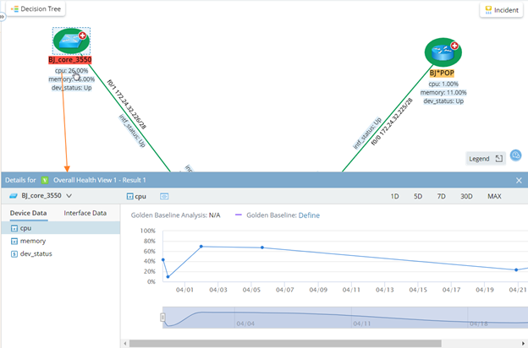Click the switch icon beside BJ_core_3550 dropdown

[14, 196]
